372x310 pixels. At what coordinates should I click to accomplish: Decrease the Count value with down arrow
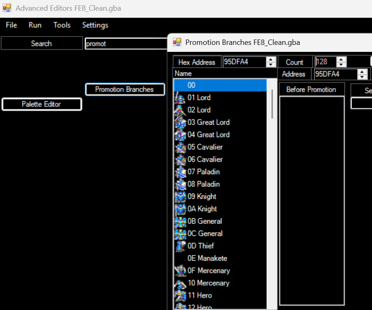click(x=341, y=65)
